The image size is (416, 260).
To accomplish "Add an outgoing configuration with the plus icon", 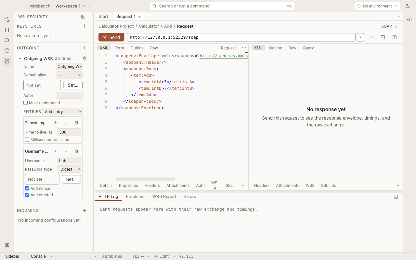I will pyautogui.click(x=84, y=48).
